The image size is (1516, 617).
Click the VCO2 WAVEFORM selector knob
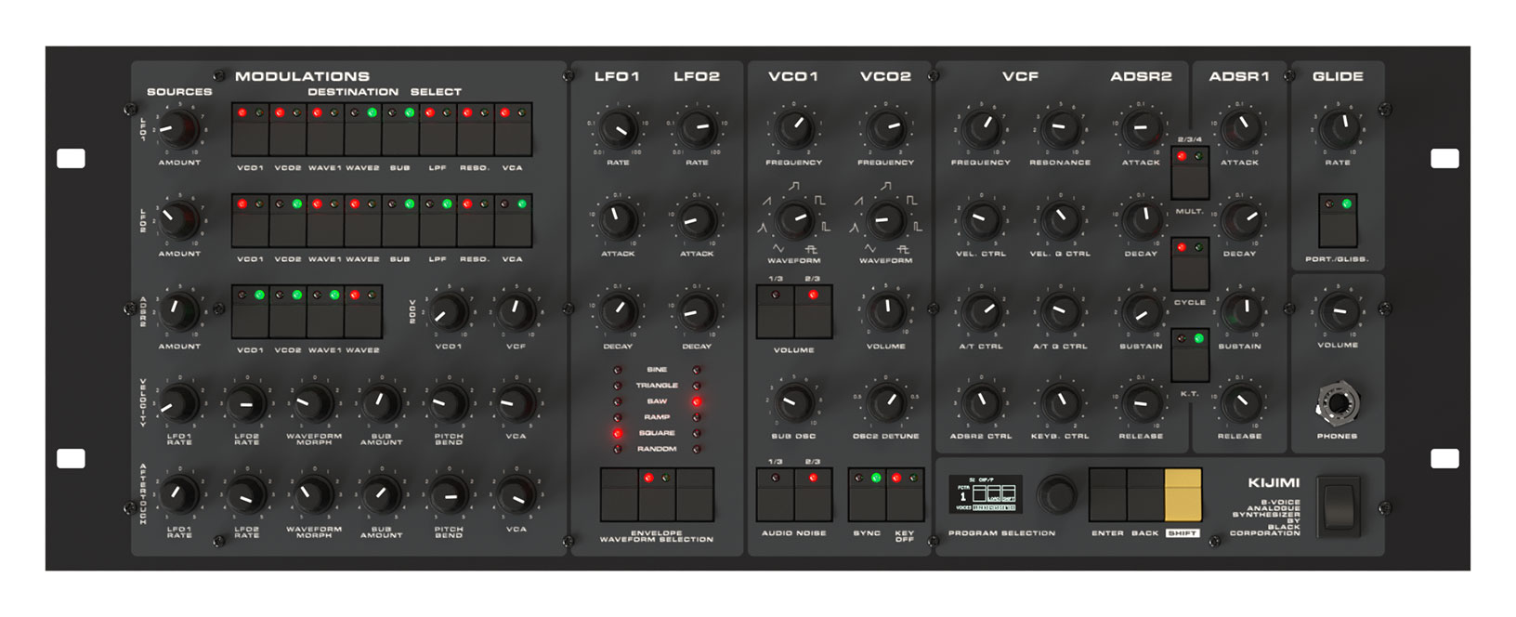click(885, 220)
